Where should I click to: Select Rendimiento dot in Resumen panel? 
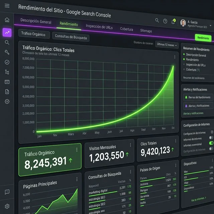click(184, 59)
